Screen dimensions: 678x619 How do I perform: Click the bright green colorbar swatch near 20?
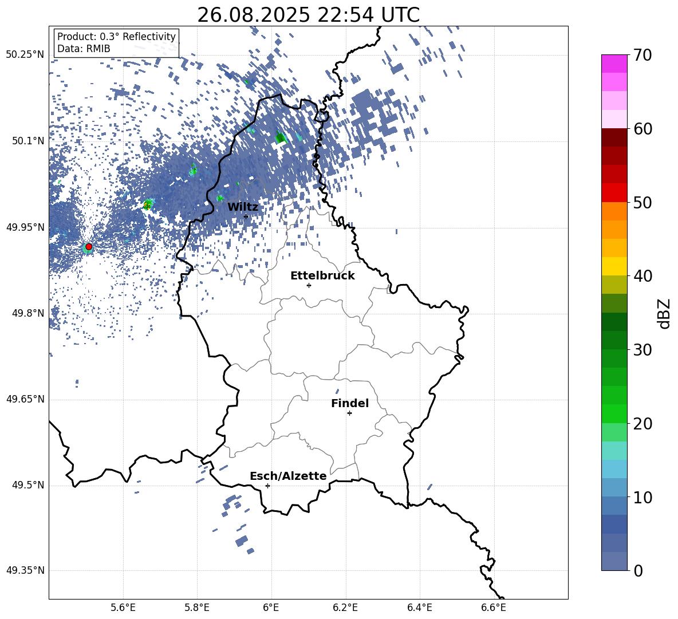coord(614,413)
